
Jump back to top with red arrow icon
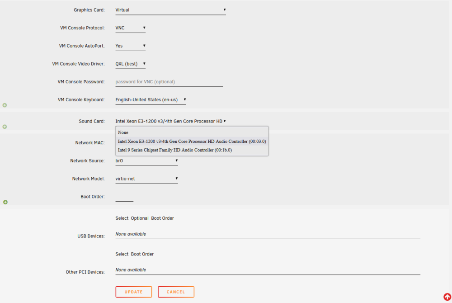click(x=447, y=297)
